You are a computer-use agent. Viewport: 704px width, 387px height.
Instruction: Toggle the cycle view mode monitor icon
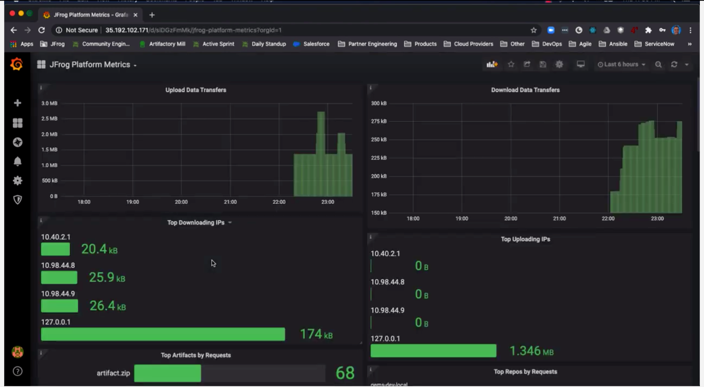(x=581, y=64)
